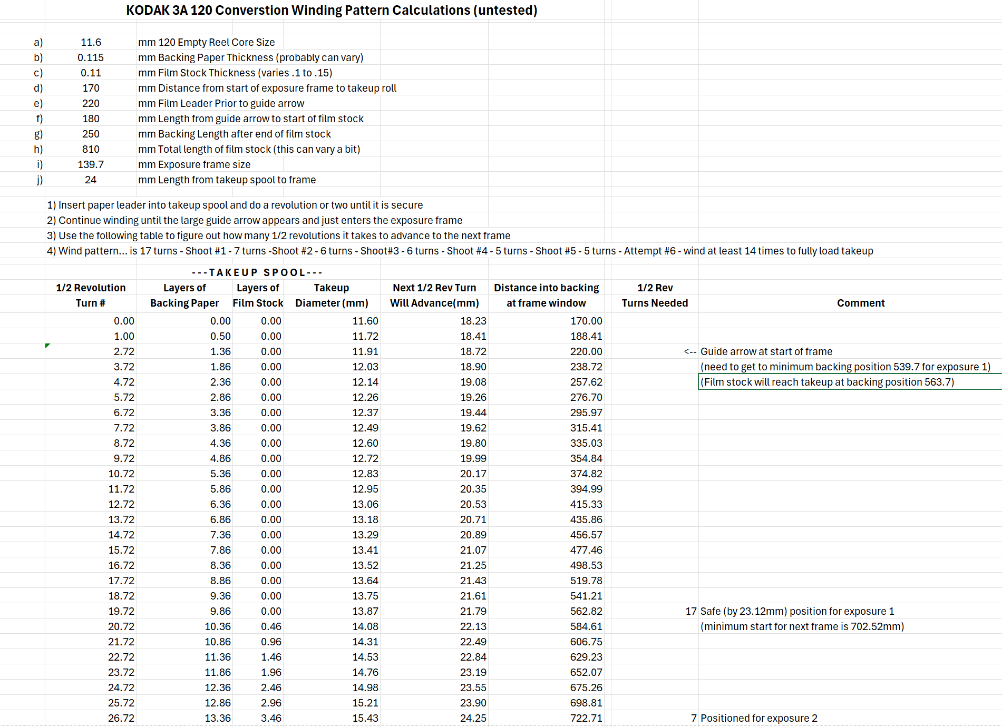Select instruction 2 about the large guide arrow

[255, 220]
